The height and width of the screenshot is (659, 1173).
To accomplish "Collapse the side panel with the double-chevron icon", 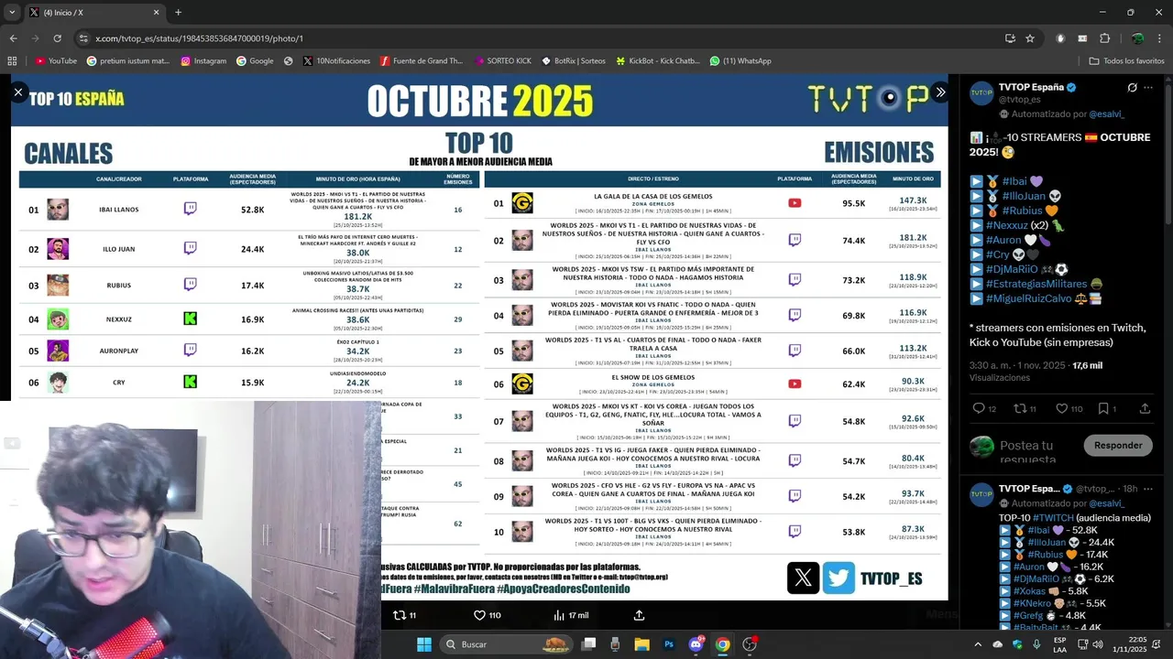I will pos(940,92).
